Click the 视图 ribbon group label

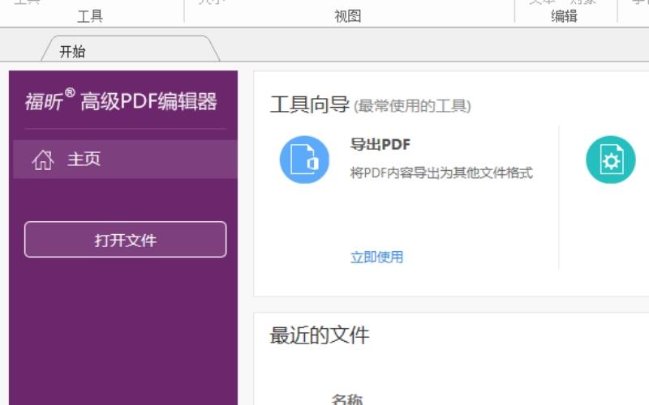point(348,16)
